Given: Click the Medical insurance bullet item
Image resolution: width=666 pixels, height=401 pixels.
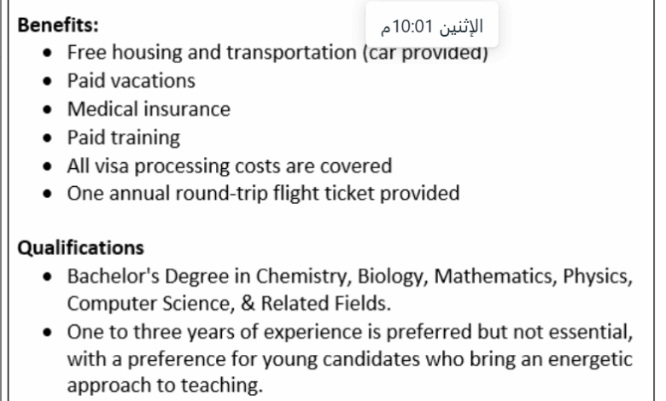Looking at the screenshot, I should point(149,109).
